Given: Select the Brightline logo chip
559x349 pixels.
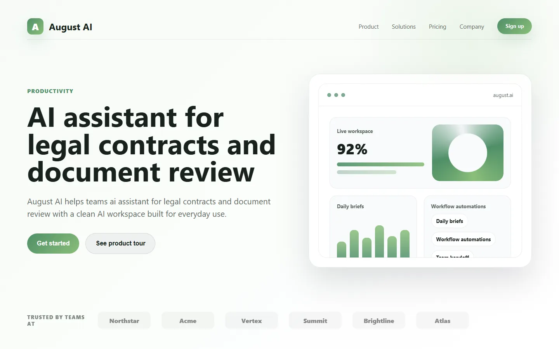Looking at the screenshot, I should tap(379, 321).
